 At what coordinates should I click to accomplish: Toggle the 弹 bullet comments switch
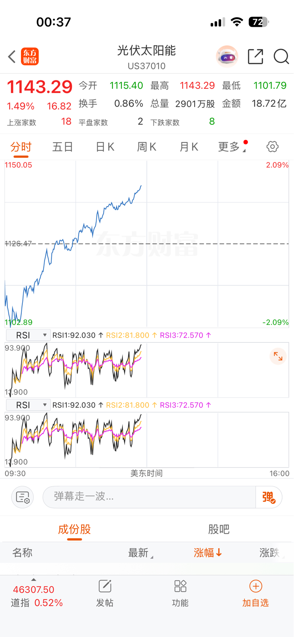point(269,497)
